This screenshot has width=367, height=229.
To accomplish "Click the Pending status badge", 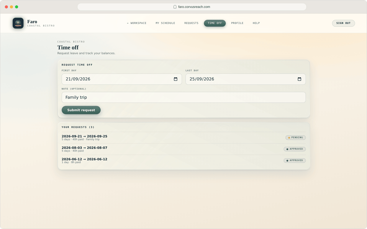I will click(x=295, y=138).
